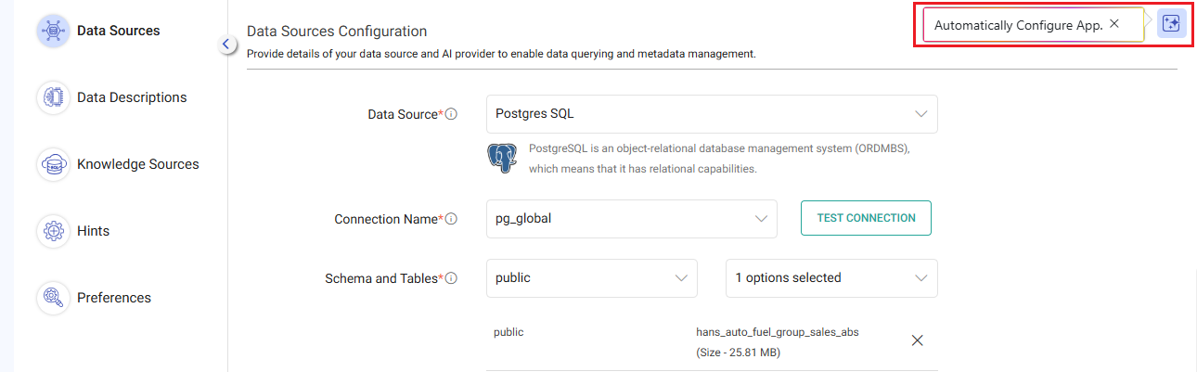Click the AI sparkle auto-configure icon
The height and width of the screenshot is (372, 1197).
coord(1172,24)
